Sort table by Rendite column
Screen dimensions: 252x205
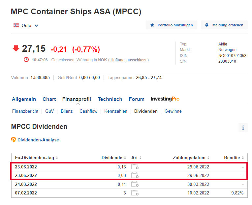pyautogui.click(x=234, y=158)
